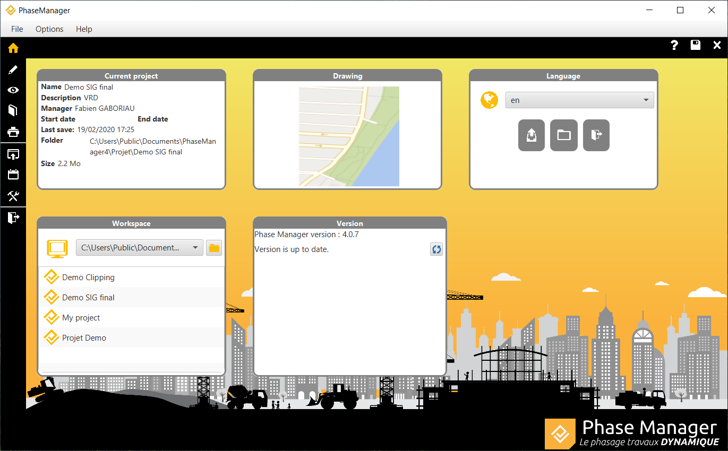
Task: Refresh version check with blue arrows button
Action: coord(436,249)
